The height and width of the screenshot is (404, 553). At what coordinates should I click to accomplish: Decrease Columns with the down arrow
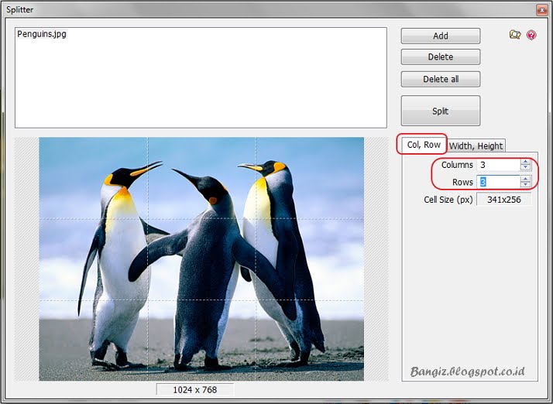pyautogui.click(x=525, y=167)
